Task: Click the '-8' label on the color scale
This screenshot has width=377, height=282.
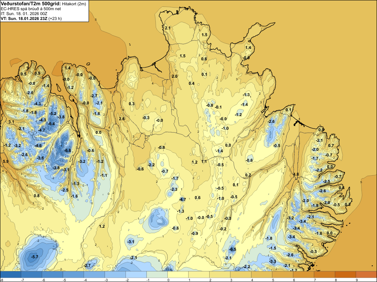Action: 2,280
